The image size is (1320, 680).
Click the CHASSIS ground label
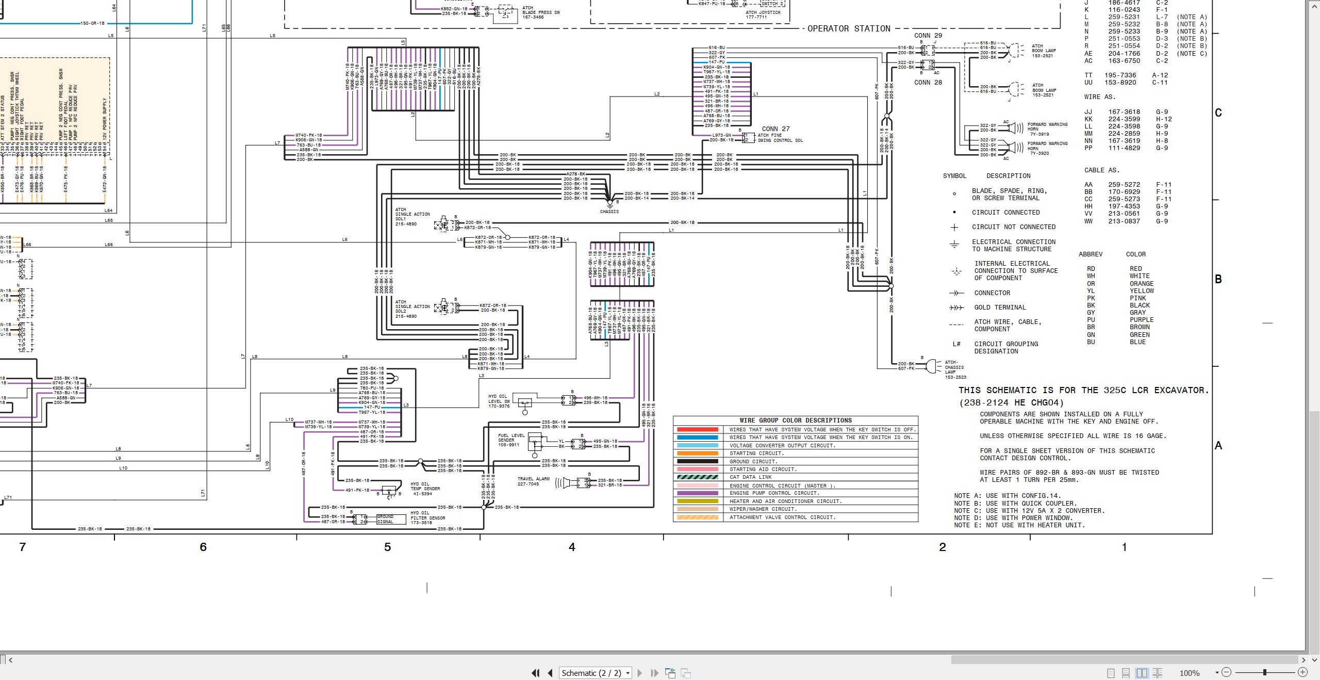pos(609,212)
